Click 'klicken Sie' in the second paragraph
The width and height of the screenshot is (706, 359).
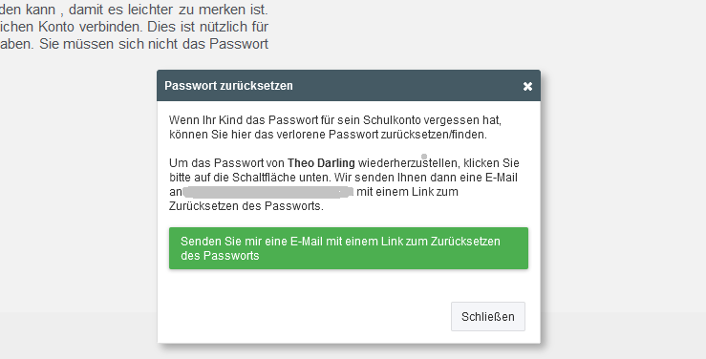coord(491,163)
